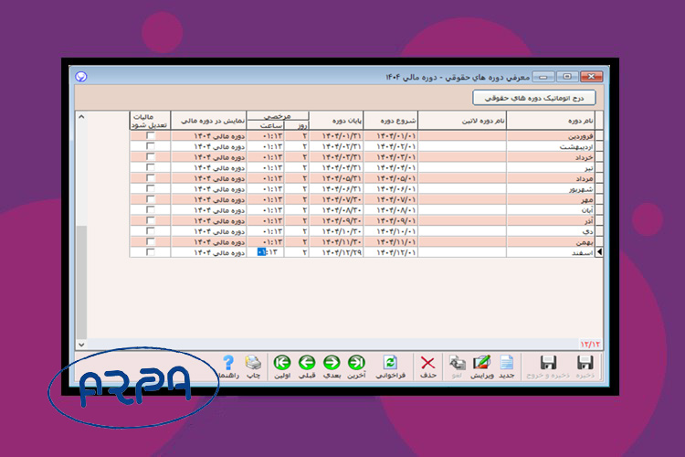Click end date 1404/12/29 cell
This screenshot has width=685, height=457.
pyautogui.click(x=336, y=252)
